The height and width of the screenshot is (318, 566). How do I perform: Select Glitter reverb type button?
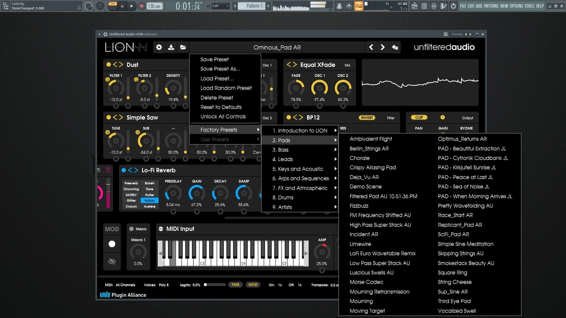click(x=131, y=201)
